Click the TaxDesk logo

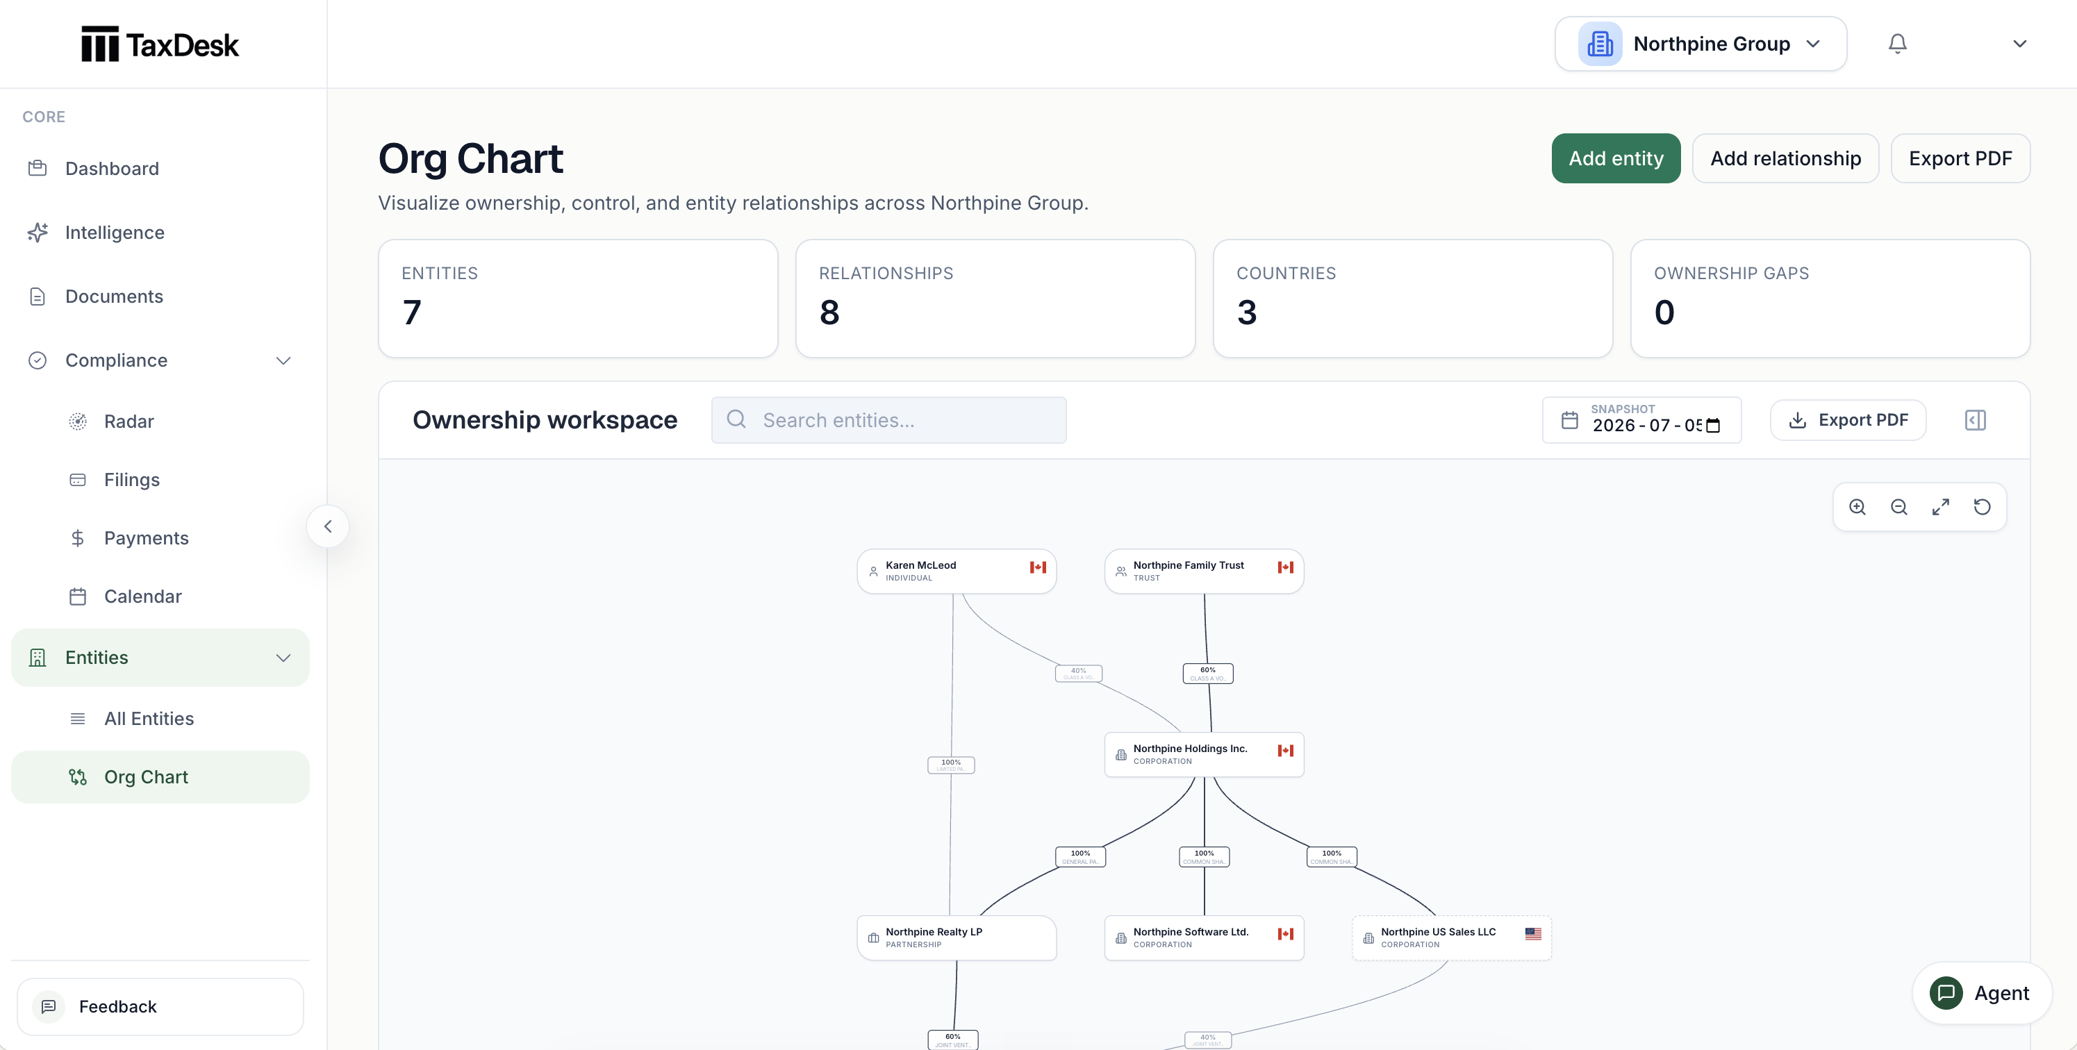pyautogui.click(x=160, y=44)
